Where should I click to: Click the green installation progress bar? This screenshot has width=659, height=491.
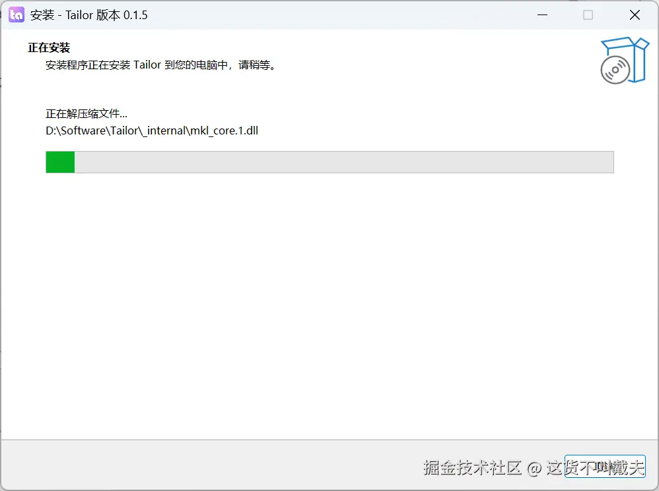(x=329, y=162)
